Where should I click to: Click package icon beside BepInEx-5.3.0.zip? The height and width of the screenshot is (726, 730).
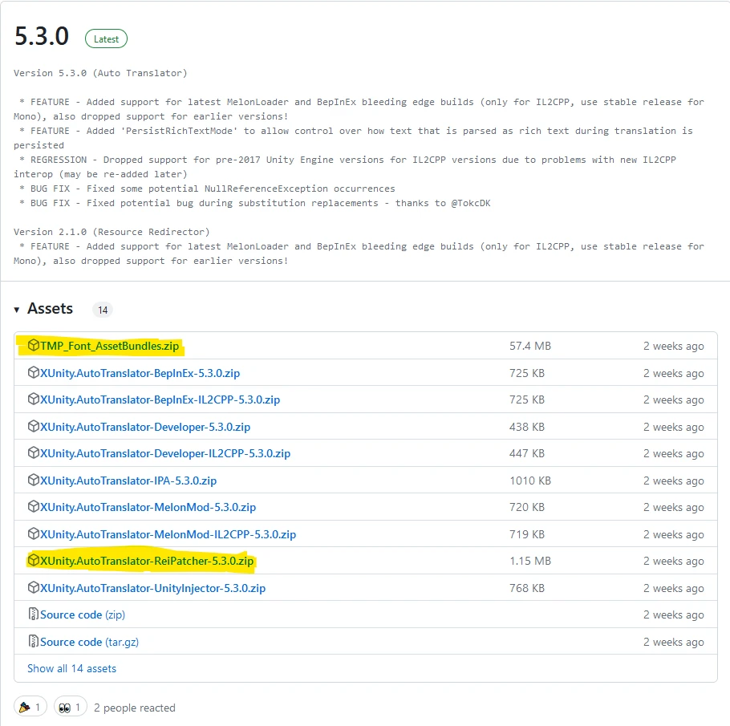[34, 372]
